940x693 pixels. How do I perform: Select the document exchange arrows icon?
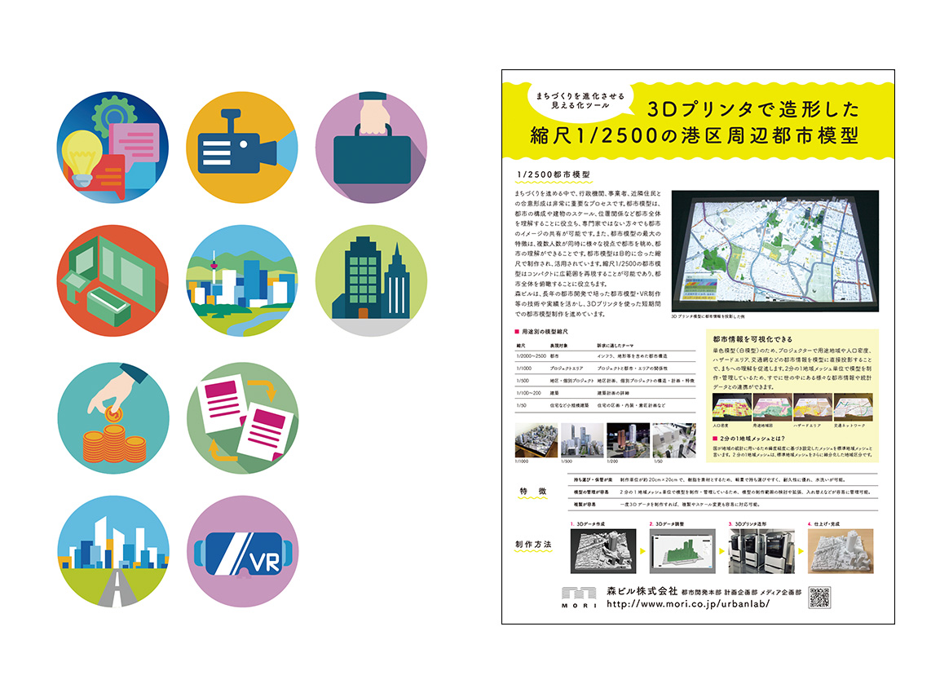242,417
